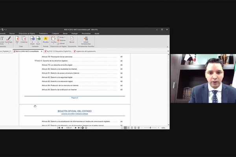
Task: Click the Artículo 81 acceso universal entry
Action: click(82, 73)
